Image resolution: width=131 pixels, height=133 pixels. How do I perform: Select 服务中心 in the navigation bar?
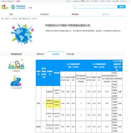pyautogui.click(x=106, y=14)
